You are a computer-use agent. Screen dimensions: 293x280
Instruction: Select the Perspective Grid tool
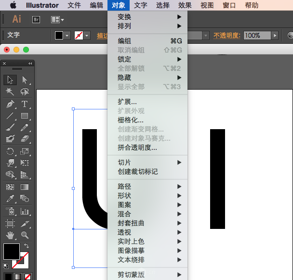[25, 174]
